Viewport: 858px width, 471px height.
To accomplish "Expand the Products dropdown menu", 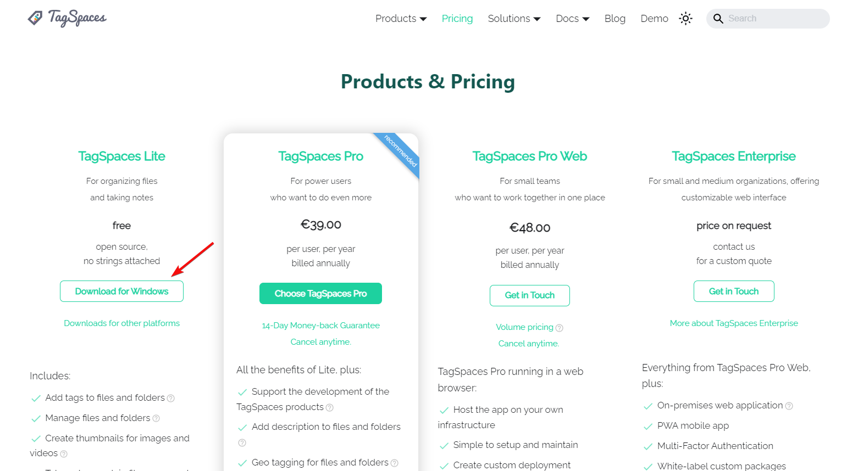I will (x=401, y=19).
